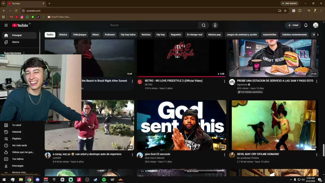Go back to previous page
This screenshot has width=325, height=183.
tap(4, 11)
